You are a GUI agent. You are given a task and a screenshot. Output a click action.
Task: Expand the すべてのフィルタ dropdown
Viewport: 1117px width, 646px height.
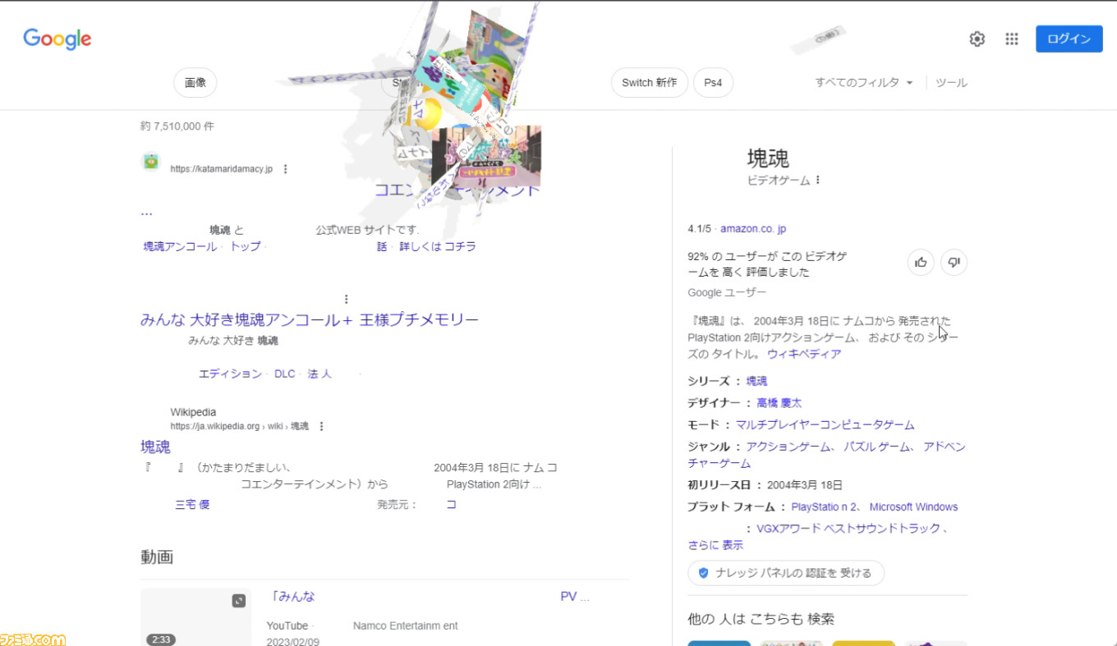[x=864, y=83]
